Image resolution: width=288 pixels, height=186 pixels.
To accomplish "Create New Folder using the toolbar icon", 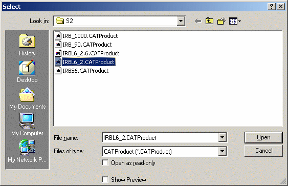I will coord(221,21).
